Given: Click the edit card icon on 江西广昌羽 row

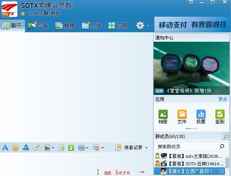Looking at the screenshot, I should (222, 171).
